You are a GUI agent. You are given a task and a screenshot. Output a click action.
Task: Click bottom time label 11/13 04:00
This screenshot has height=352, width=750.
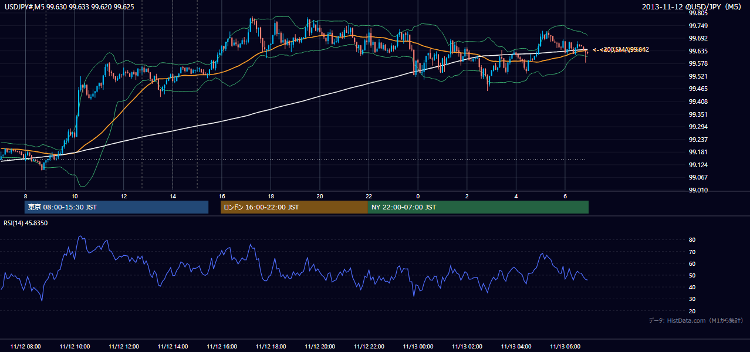click(x=516, y=347)
